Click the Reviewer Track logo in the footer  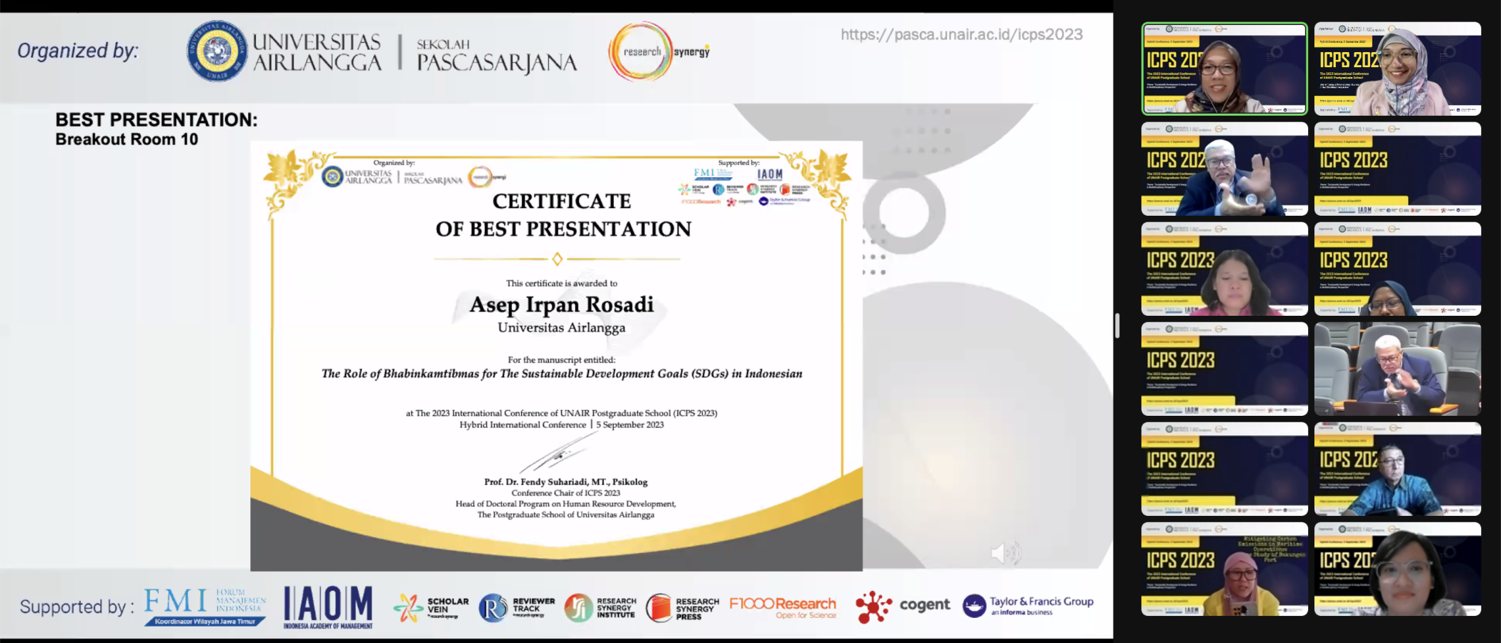click(517, 607)
